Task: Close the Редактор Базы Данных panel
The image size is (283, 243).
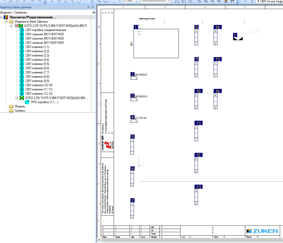Action: [92, 7]
